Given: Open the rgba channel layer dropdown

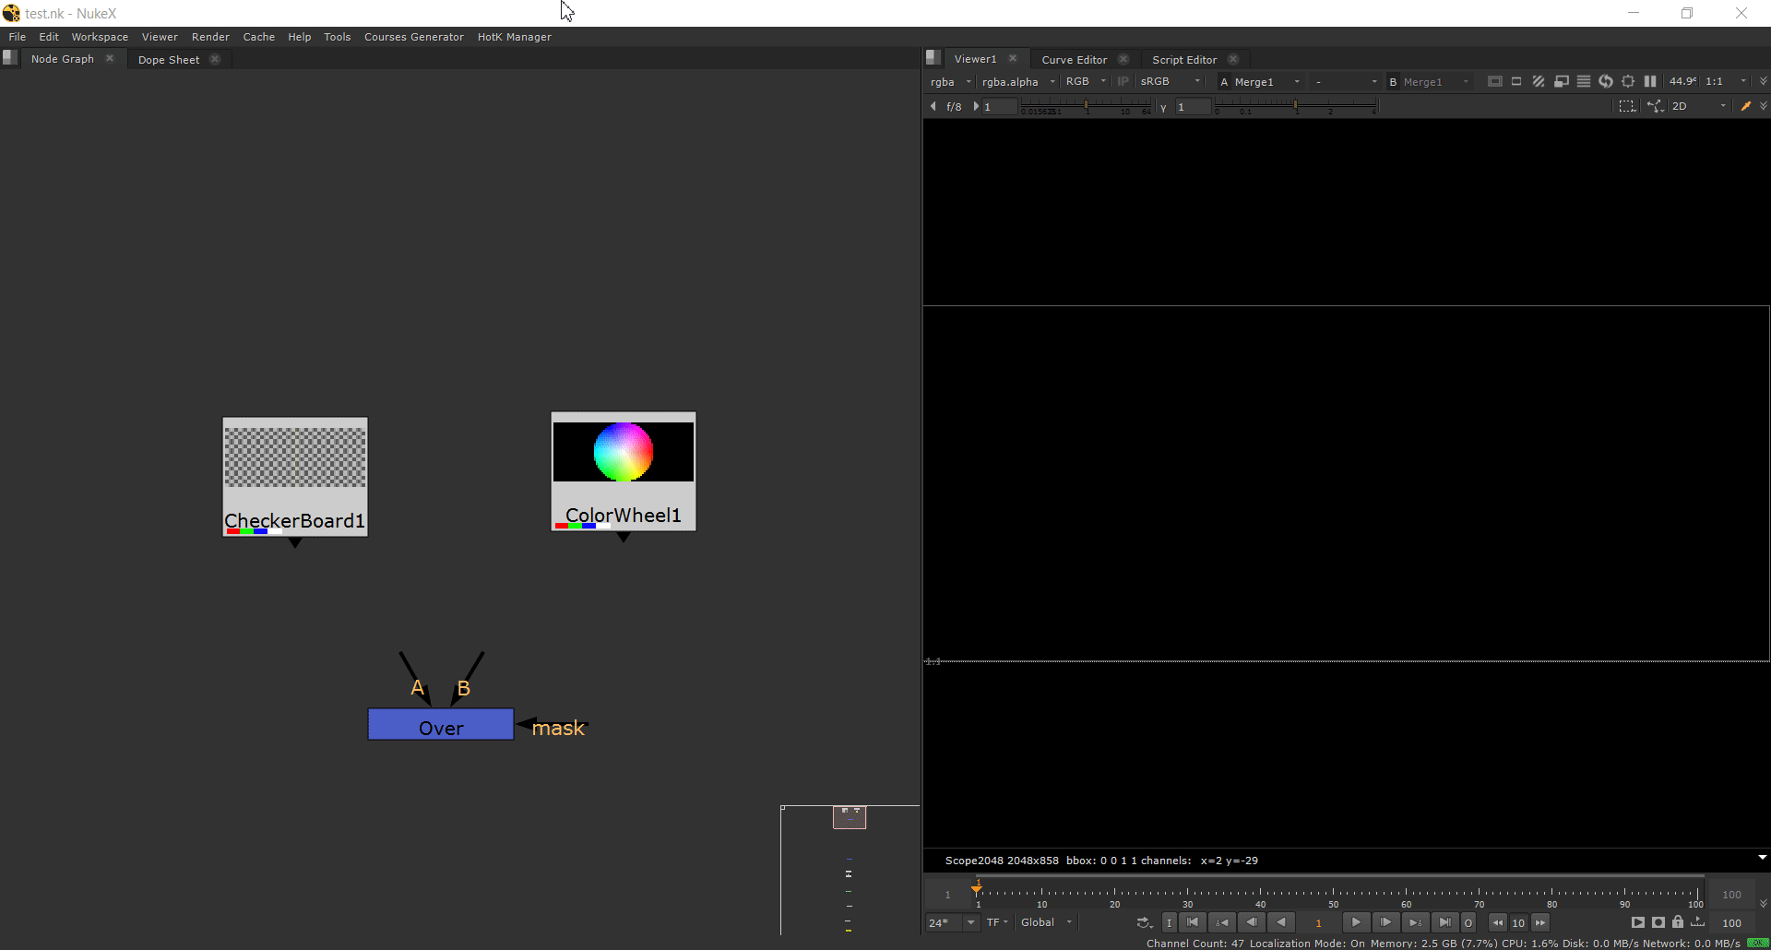Looking at the screenshot, I should [x=951, y=81].
